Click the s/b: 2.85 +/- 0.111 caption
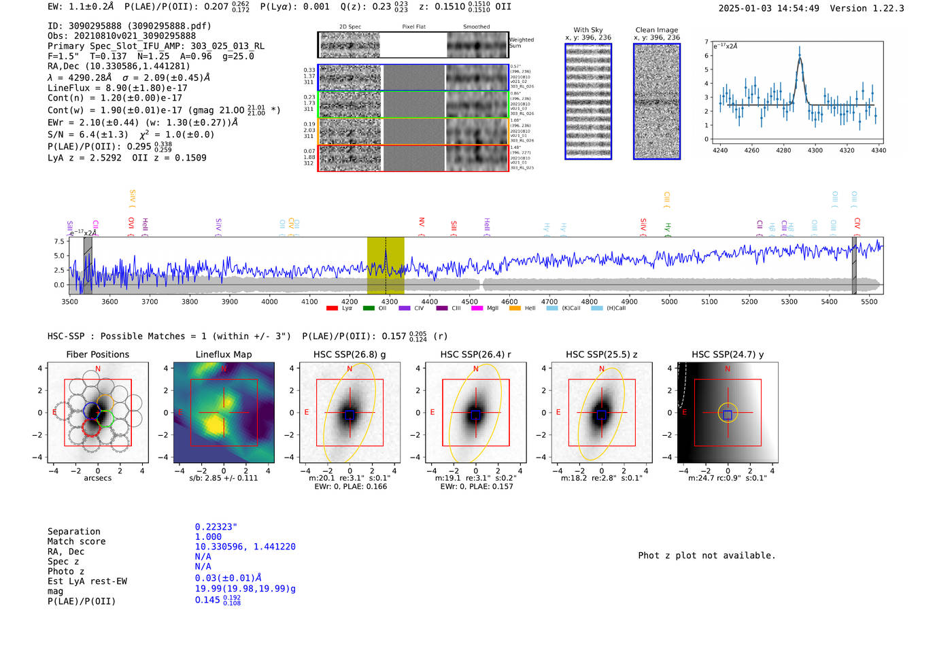 click(224, 478)
